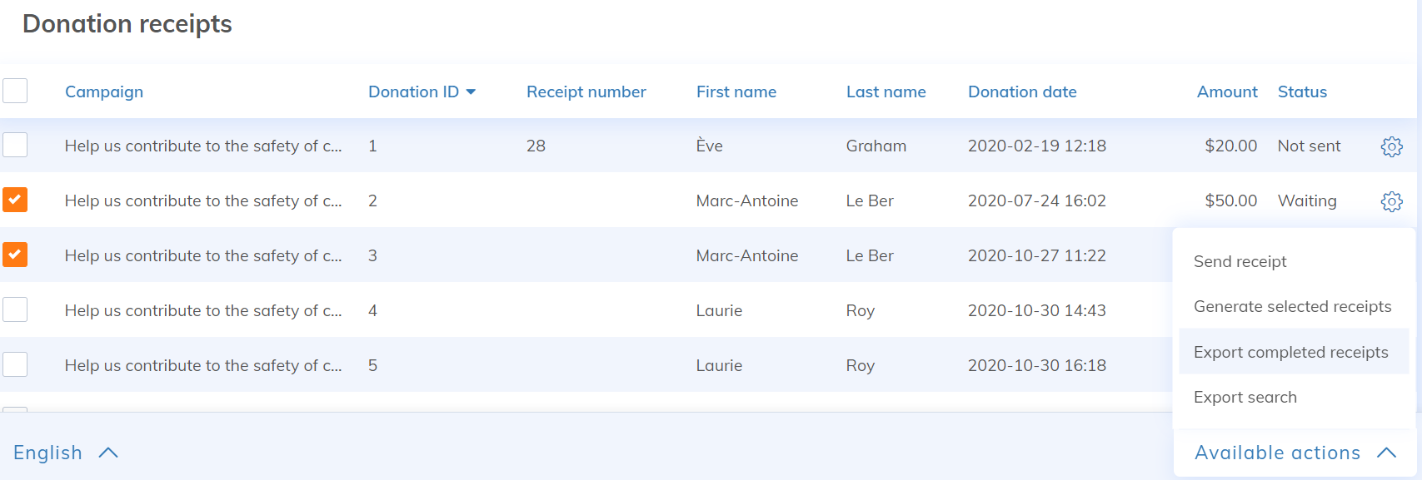This screenshot has width=1422, height=480.
Task: Select all receipts with header checkbox
Action: [15, 91]
